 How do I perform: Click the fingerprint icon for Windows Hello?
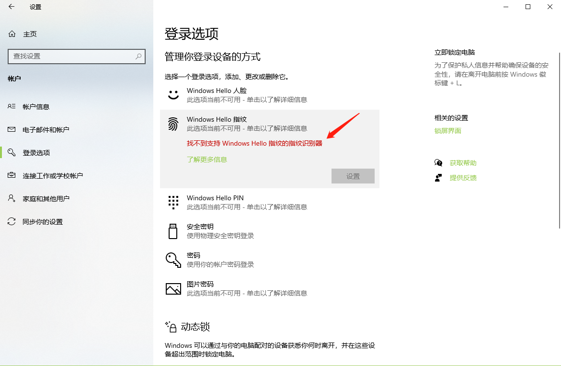pyautogui.click(x=173, y=124)
